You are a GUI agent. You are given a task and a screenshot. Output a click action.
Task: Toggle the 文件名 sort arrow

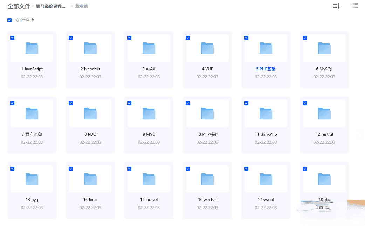(x=33, y=20)
